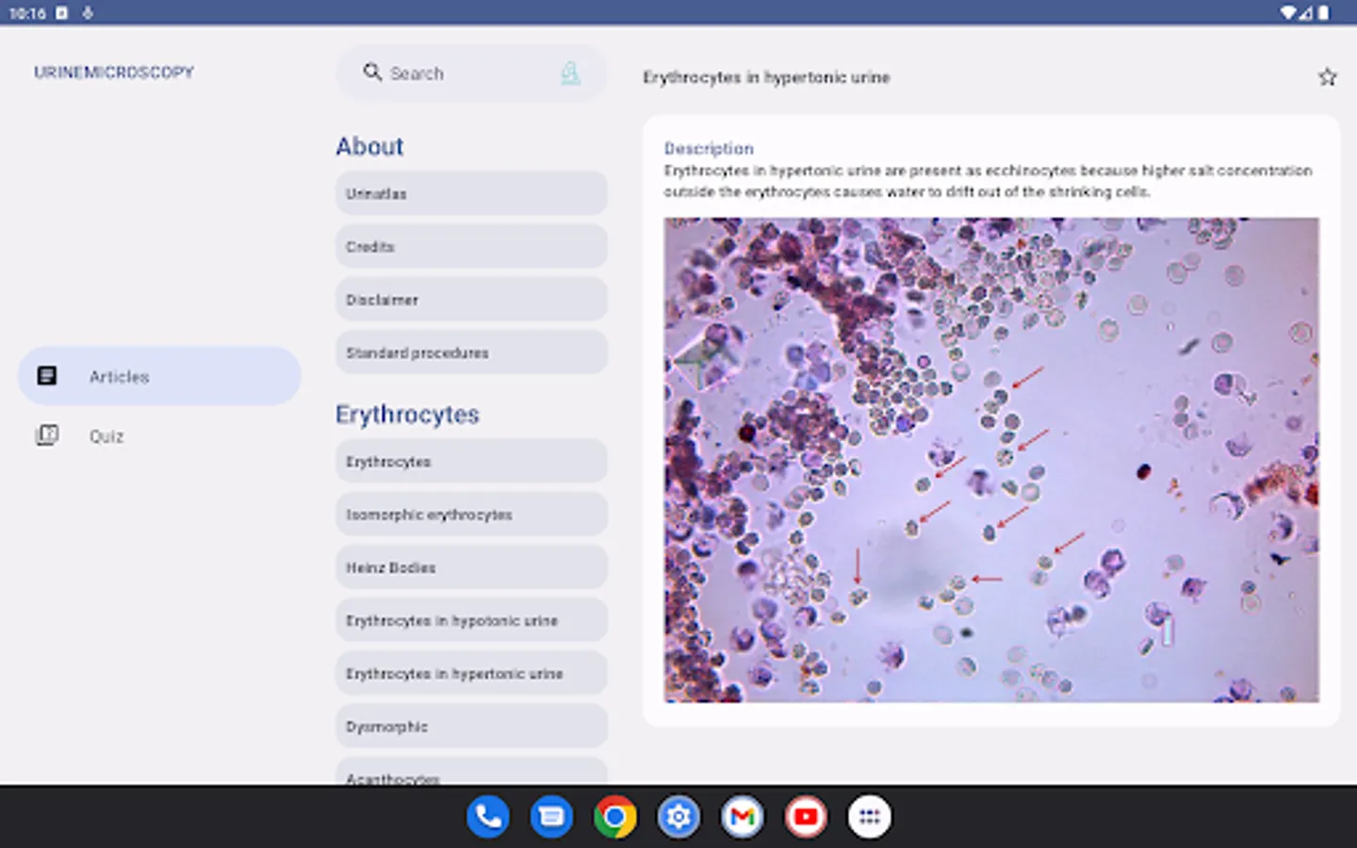Launch Chrome from the taskbar
The image size is (1357, 848).
[615, 817]
